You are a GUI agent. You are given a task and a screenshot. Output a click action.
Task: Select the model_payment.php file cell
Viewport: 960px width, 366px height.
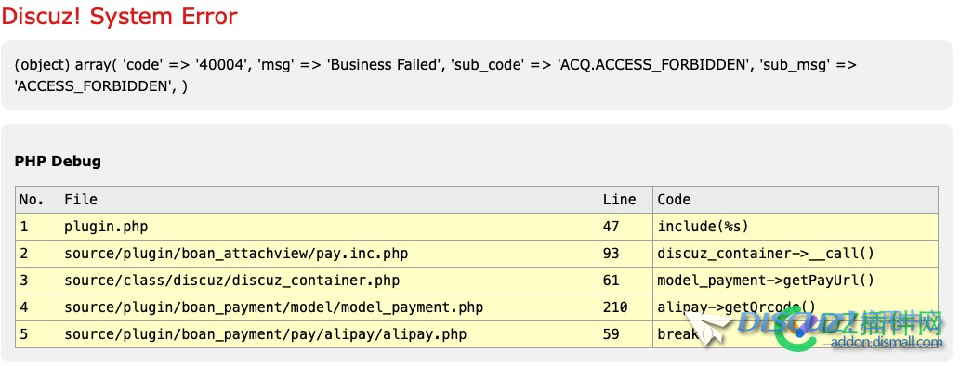(x=328, y=307)
